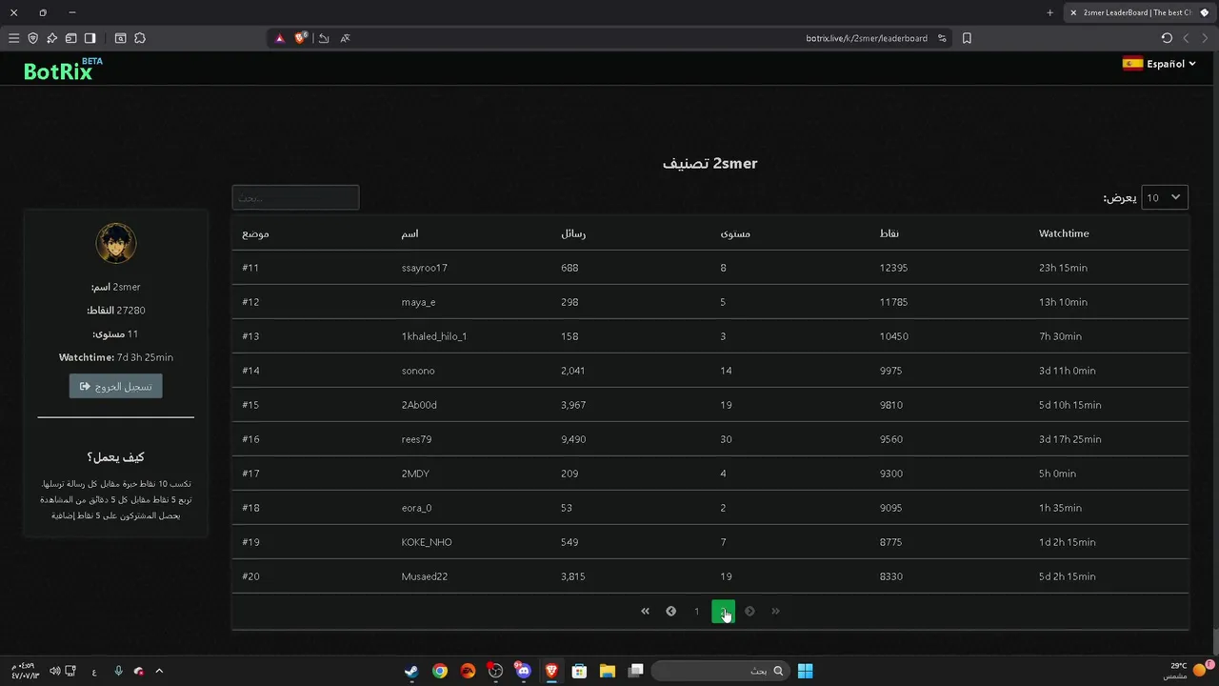Click the username 2MDY

(416, 474)
